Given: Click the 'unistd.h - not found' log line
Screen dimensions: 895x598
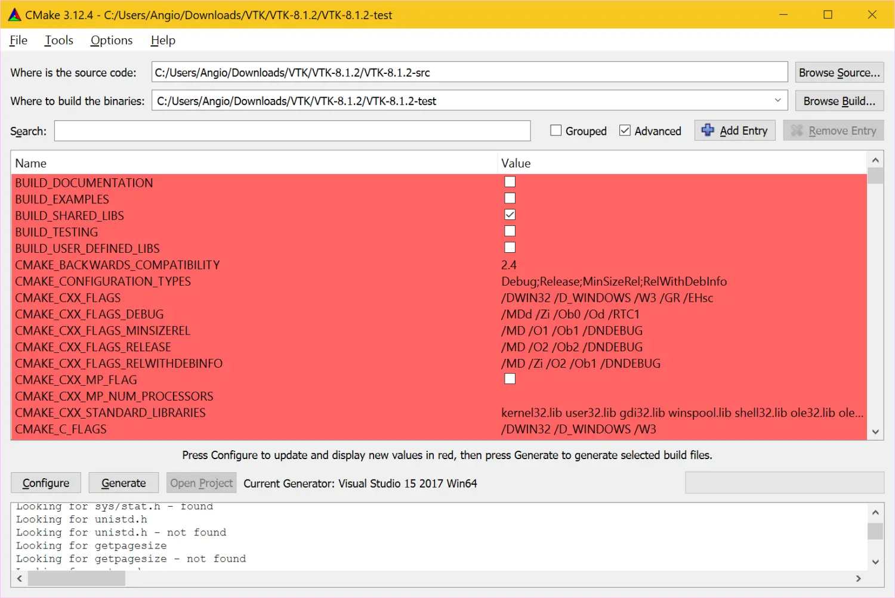Looking at the screenshot, I should point(121,532).
